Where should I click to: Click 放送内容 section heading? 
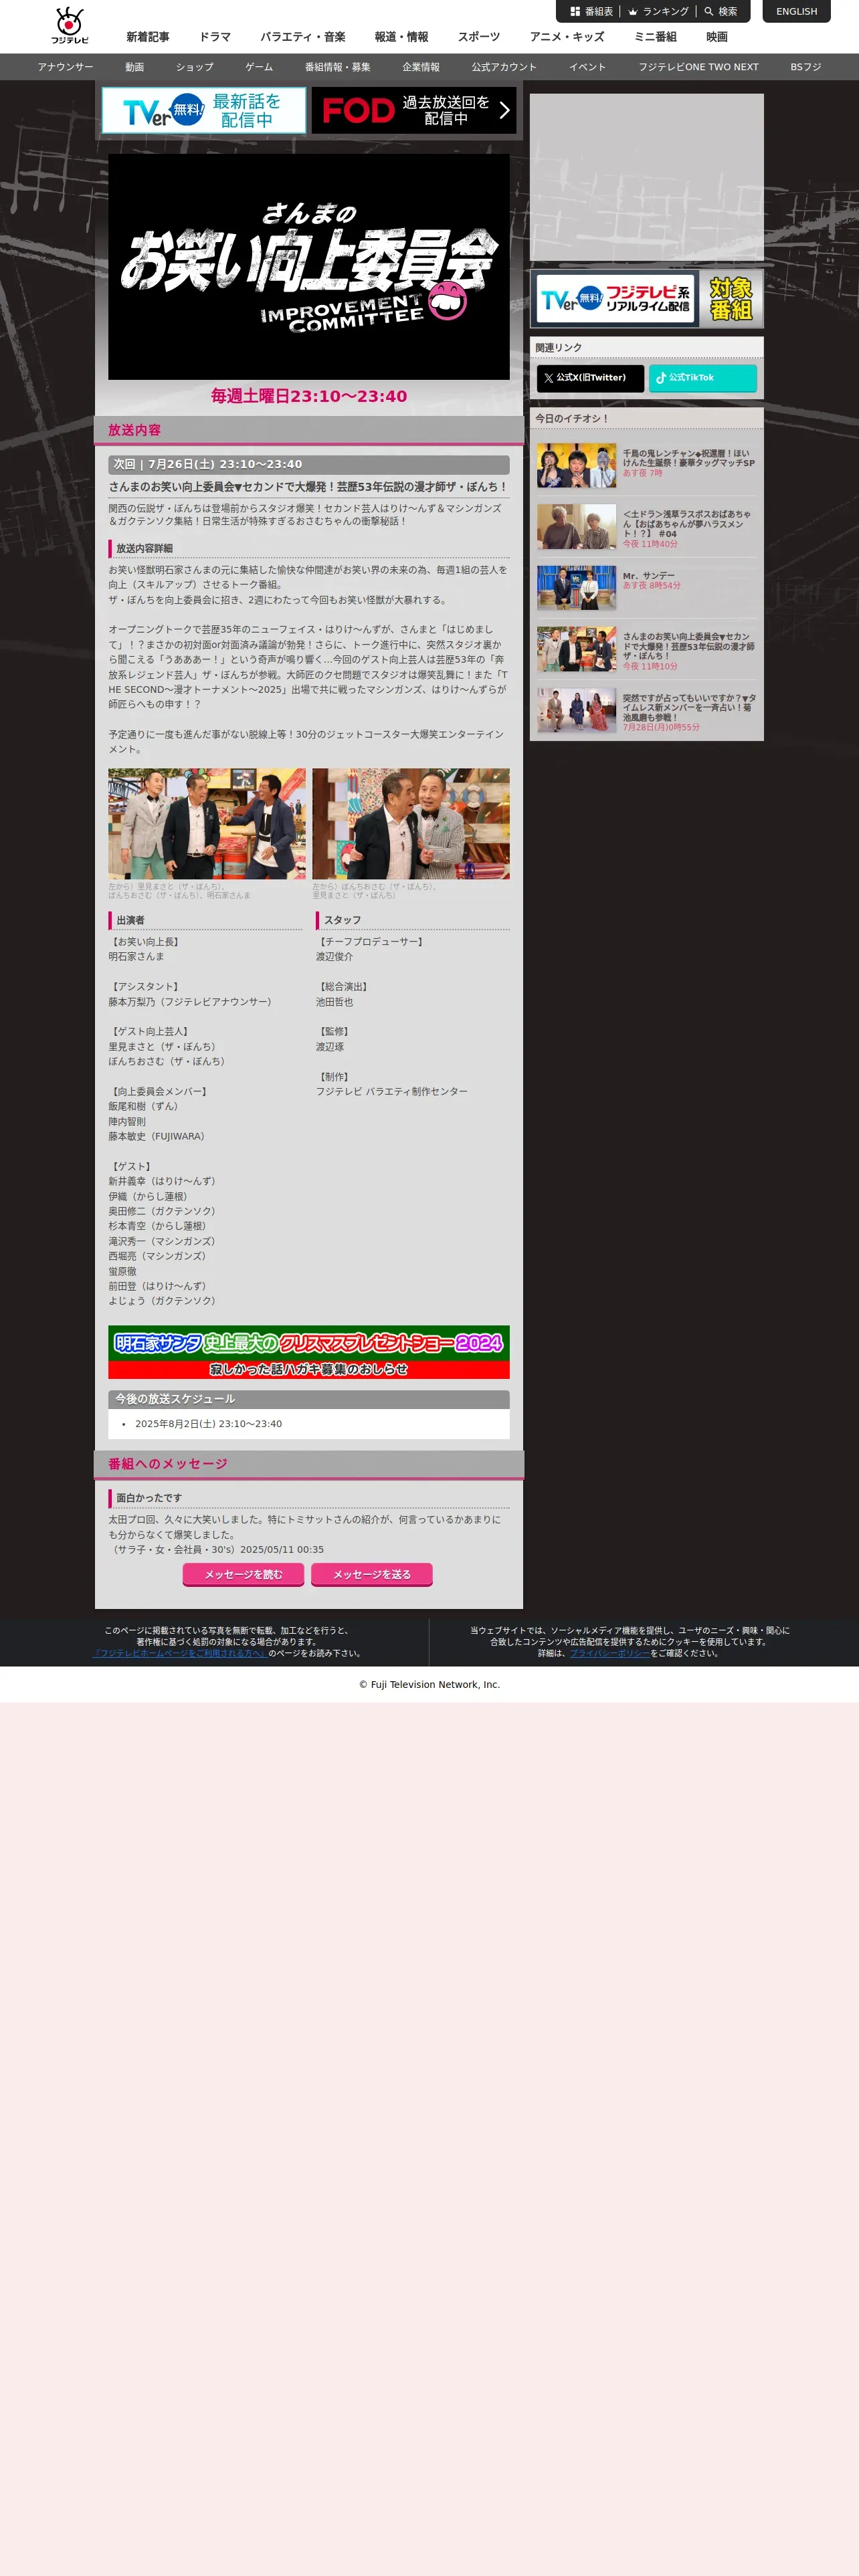point(134,430)
